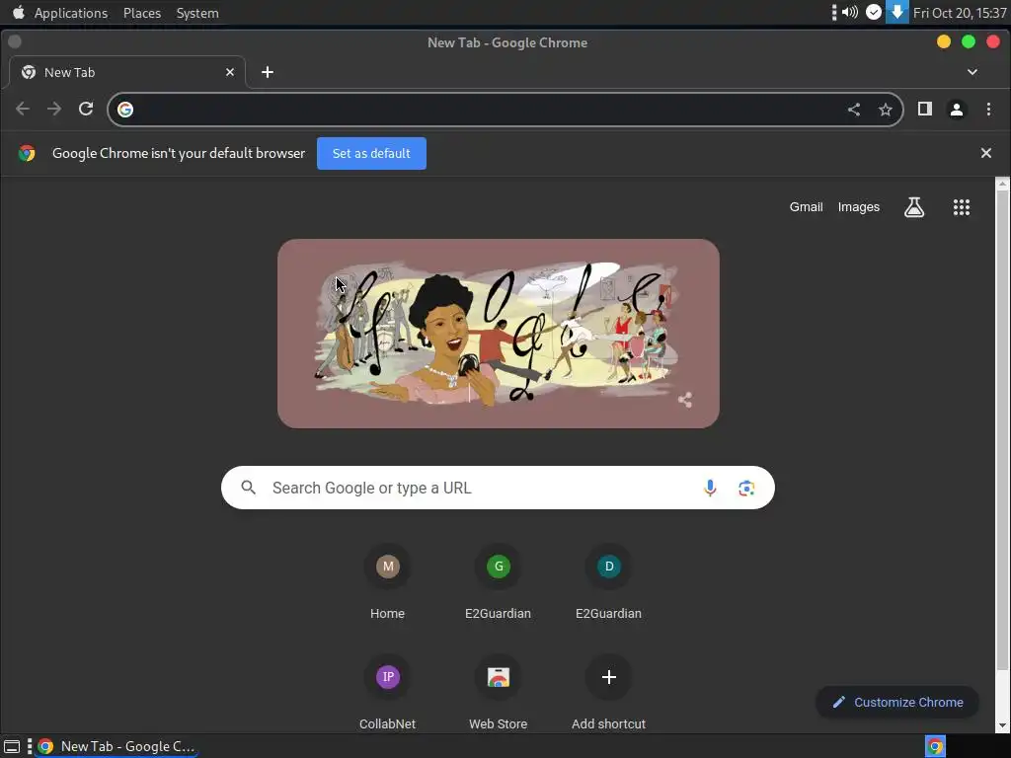Start voice search with microphone icon
Screen dimensions: 1011x758
click(x=710, y=488)
